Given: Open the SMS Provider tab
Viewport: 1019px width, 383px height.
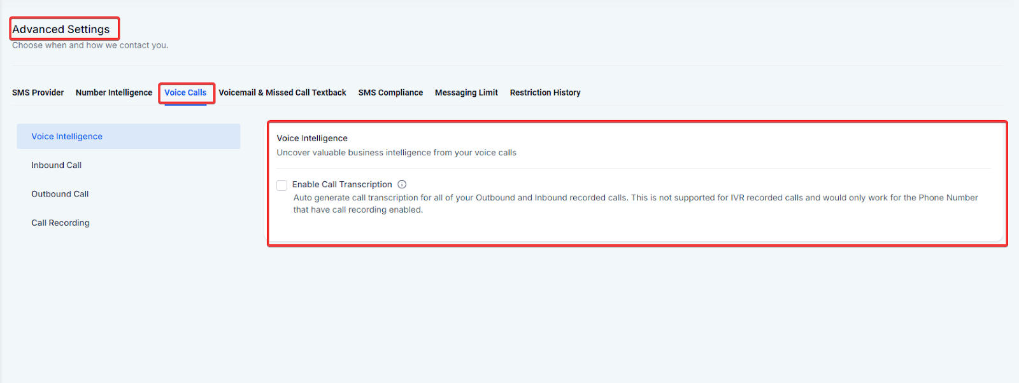Looking at the screenshot, I should (x=38, y=93).
